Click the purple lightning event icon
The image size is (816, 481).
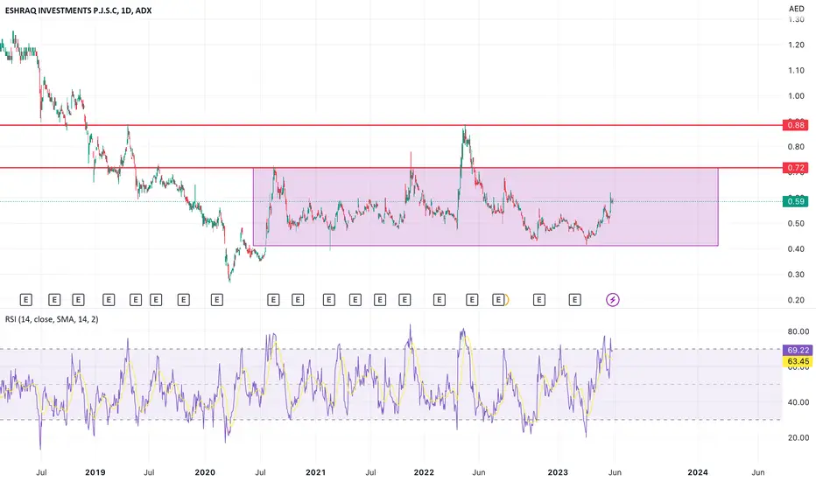[x=613, y=299]
